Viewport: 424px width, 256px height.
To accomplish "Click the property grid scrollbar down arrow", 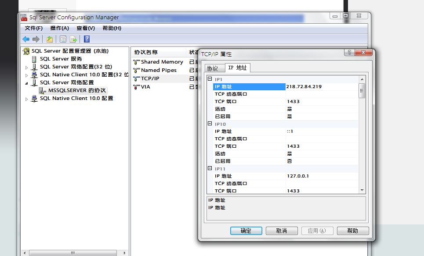I will coord(362,190).
